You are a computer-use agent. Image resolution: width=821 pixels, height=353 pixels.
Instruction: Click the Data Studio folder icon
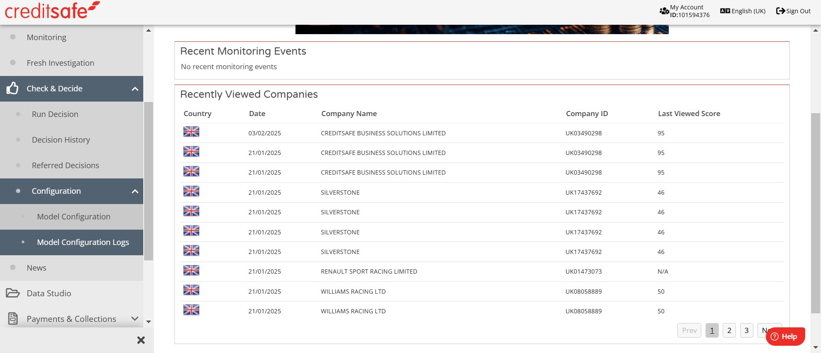tap(13, 293)
